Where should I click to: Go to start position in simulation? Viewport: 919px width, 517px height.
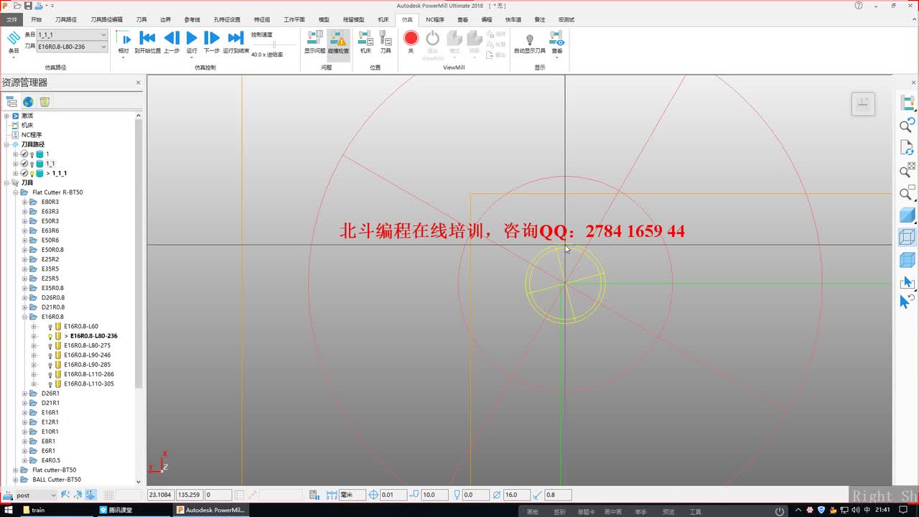pos(147,42)
